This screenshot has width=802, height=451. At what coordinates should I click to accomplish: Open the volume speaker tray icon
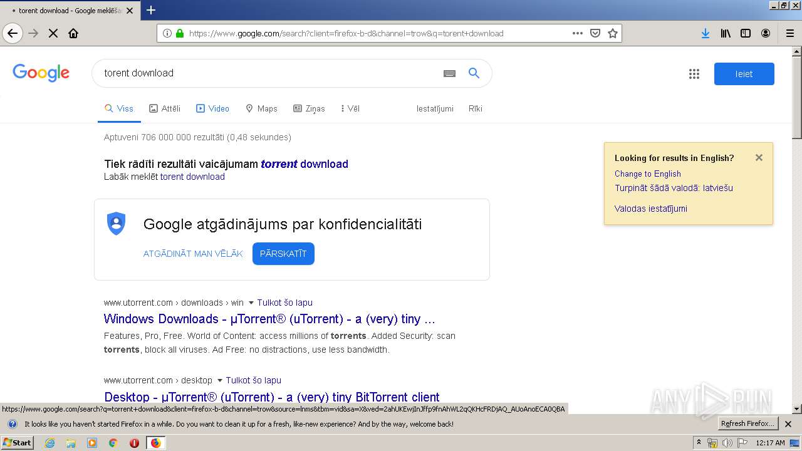[727, 443]
